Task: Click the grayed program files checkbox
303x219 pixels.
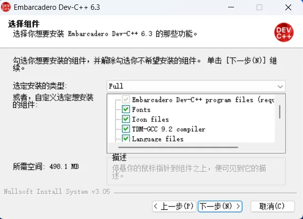Action: pyautogui.click(x=126, y=99)
